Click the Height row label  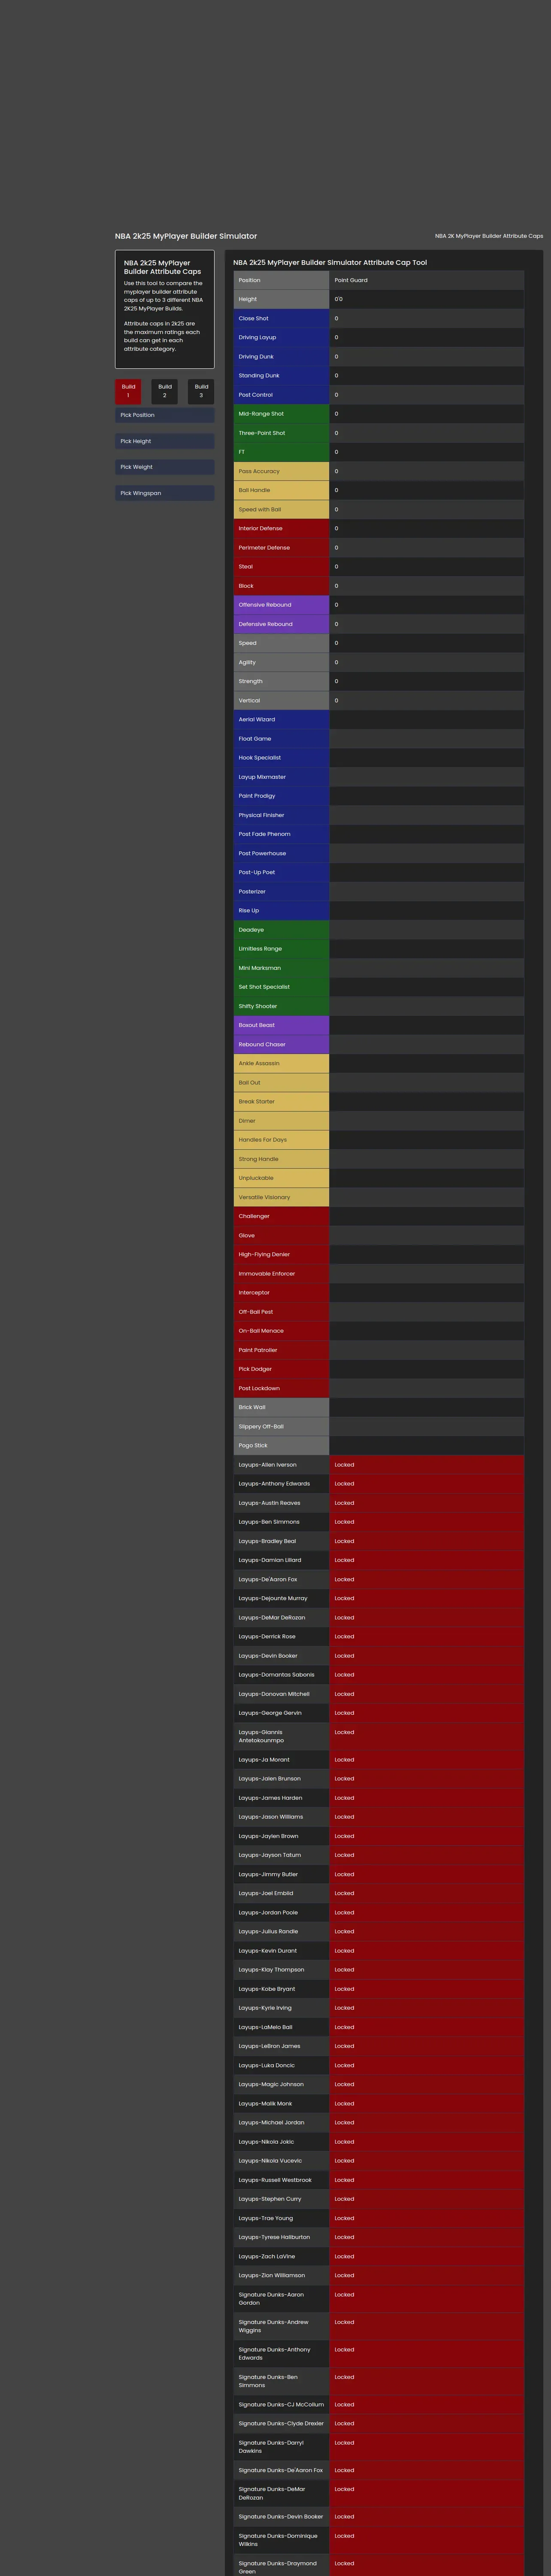point(281,299)
